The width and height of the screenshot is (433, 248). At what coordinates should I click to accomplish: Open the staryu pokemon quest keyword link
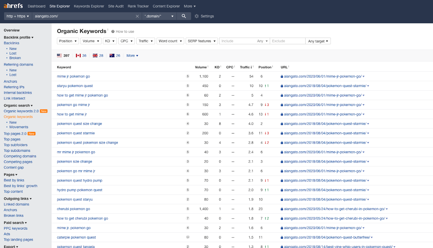pyautogui.click(x=75, y=86)
